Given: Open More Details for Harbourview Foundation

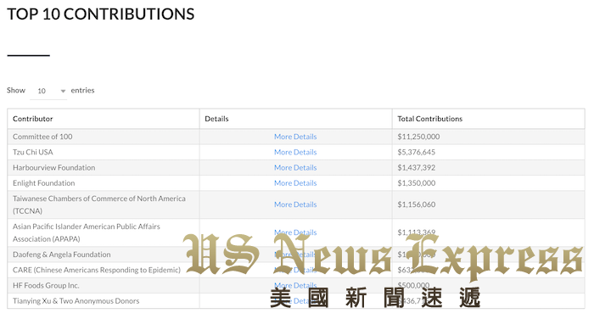Looking at the screenshot, I should click(295, 167).
